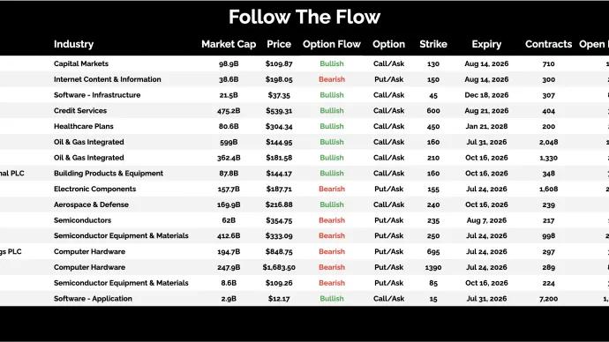
Task: Select the Software - Application row
Action: pos(304,299)
